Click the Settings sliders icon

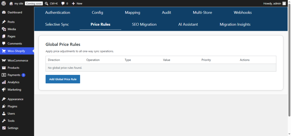pyautogui.click(x=4, y=128)
